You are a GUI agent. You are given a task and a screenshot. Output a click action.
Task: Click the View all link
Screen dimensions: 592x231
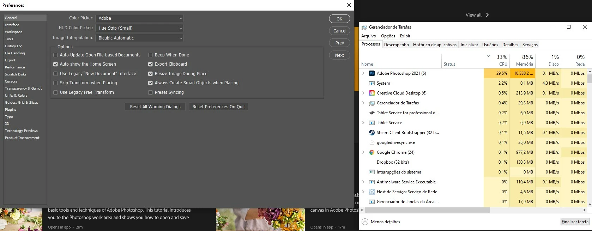click(477, 15)
